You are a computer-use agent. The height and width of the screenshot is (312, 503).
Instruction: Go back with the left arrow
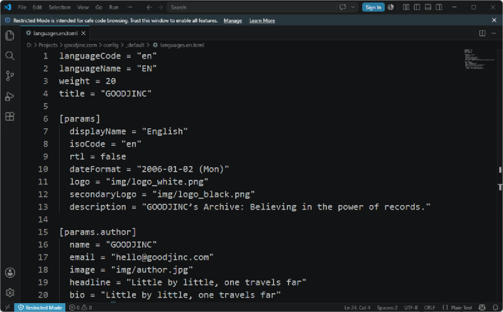click(149, 8)
